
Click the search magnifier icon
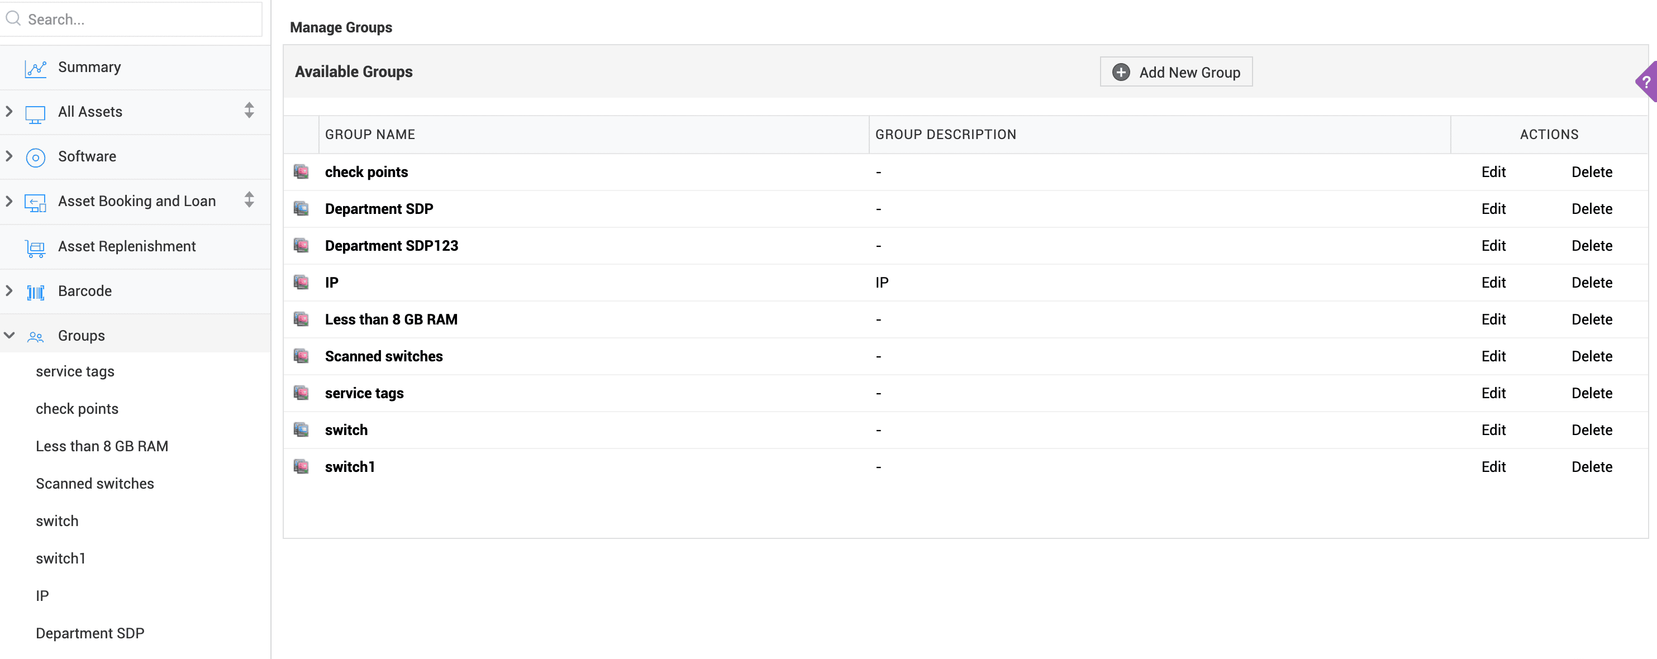point(13,18)
